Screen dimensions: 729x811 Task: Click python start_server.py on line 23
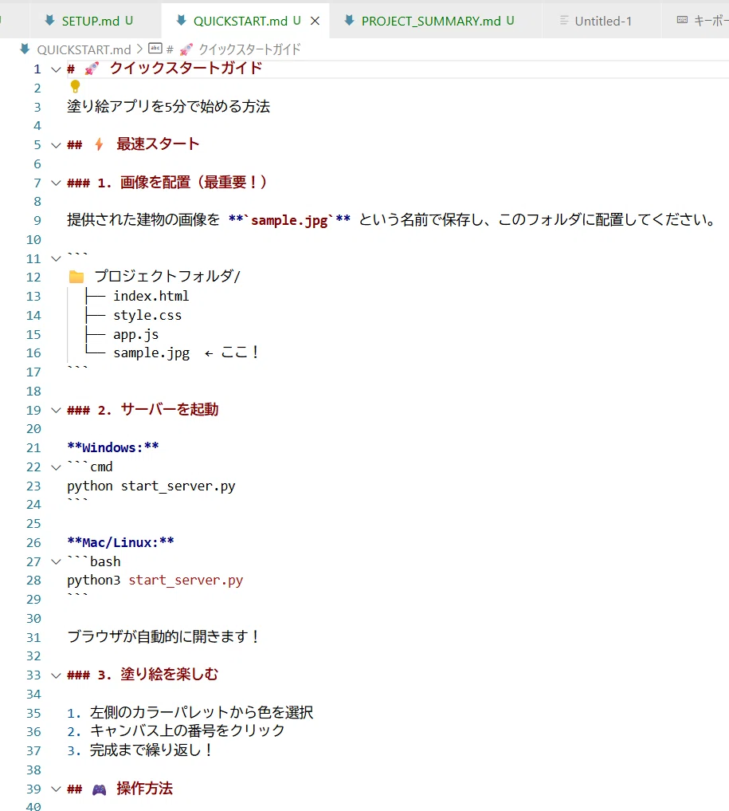coord(151,486)
